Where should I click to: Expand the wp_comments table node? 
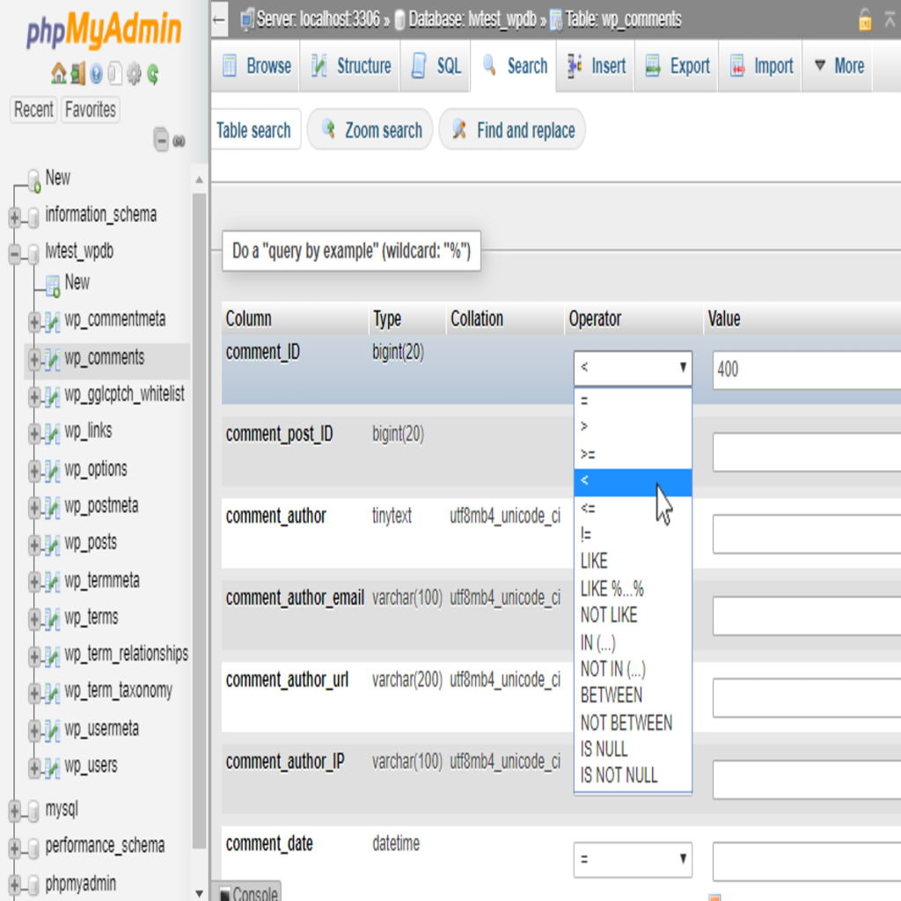(34, 360)
